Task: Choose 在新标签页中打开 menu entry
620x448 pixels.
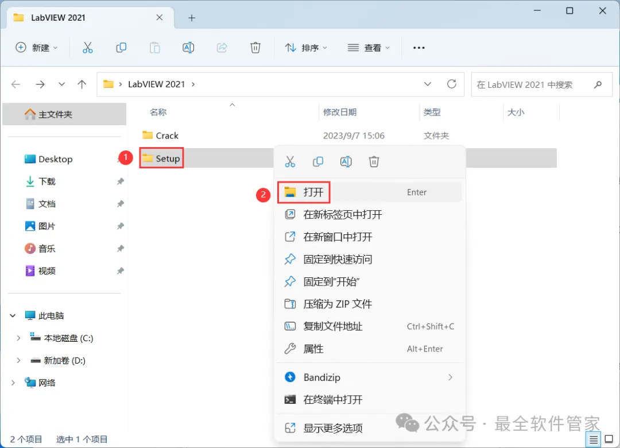Action: [x=370, y=214]
